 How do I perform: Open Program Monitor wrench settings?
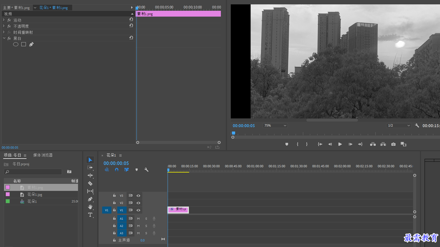pos(417,126)
